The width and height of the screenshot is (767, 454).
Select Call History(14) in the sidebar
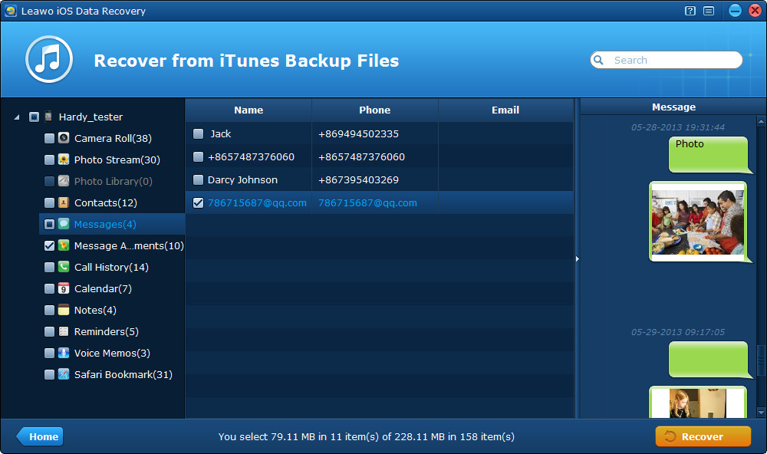[111, 267]
